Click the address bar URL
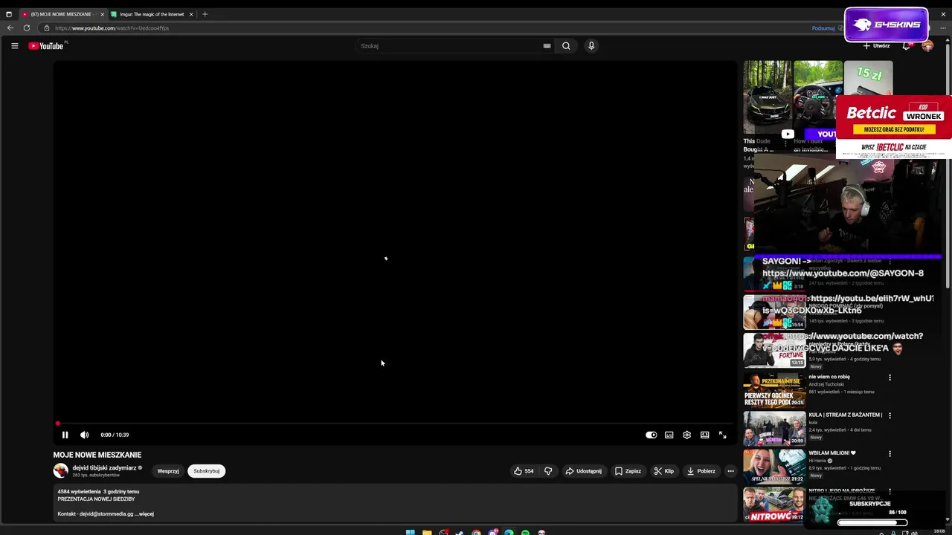The image size is (952, 535). coord(112,28)
